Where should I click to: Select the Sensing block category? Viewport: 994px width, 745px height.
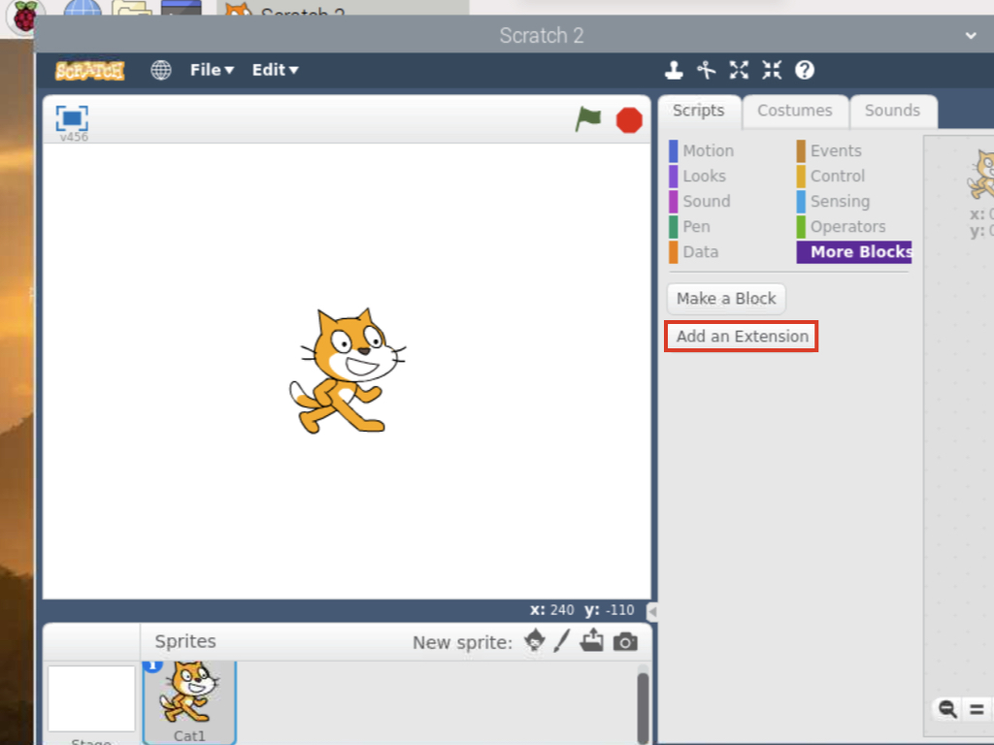pyautogui.click(x=833, y=202)
